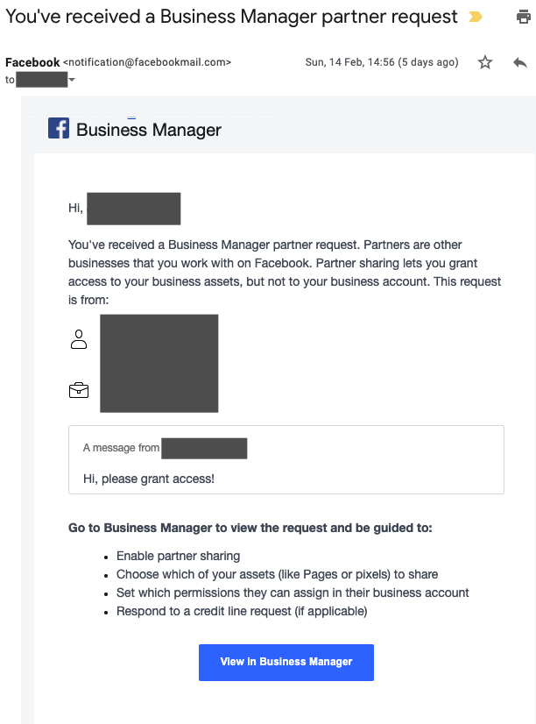The width and height of the screenshot is (536, 724).
Task: Expand recipient details dropdown arrow
Action: (x=72, y=80)
